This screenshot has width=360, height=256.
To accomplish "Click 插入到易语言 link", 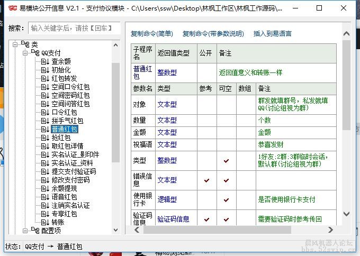I will pyautogui.click(x=272, y=34).
